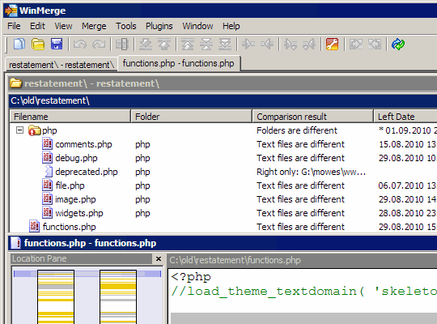
Task: Go to previous difference icon
Action: click(164, 44)
